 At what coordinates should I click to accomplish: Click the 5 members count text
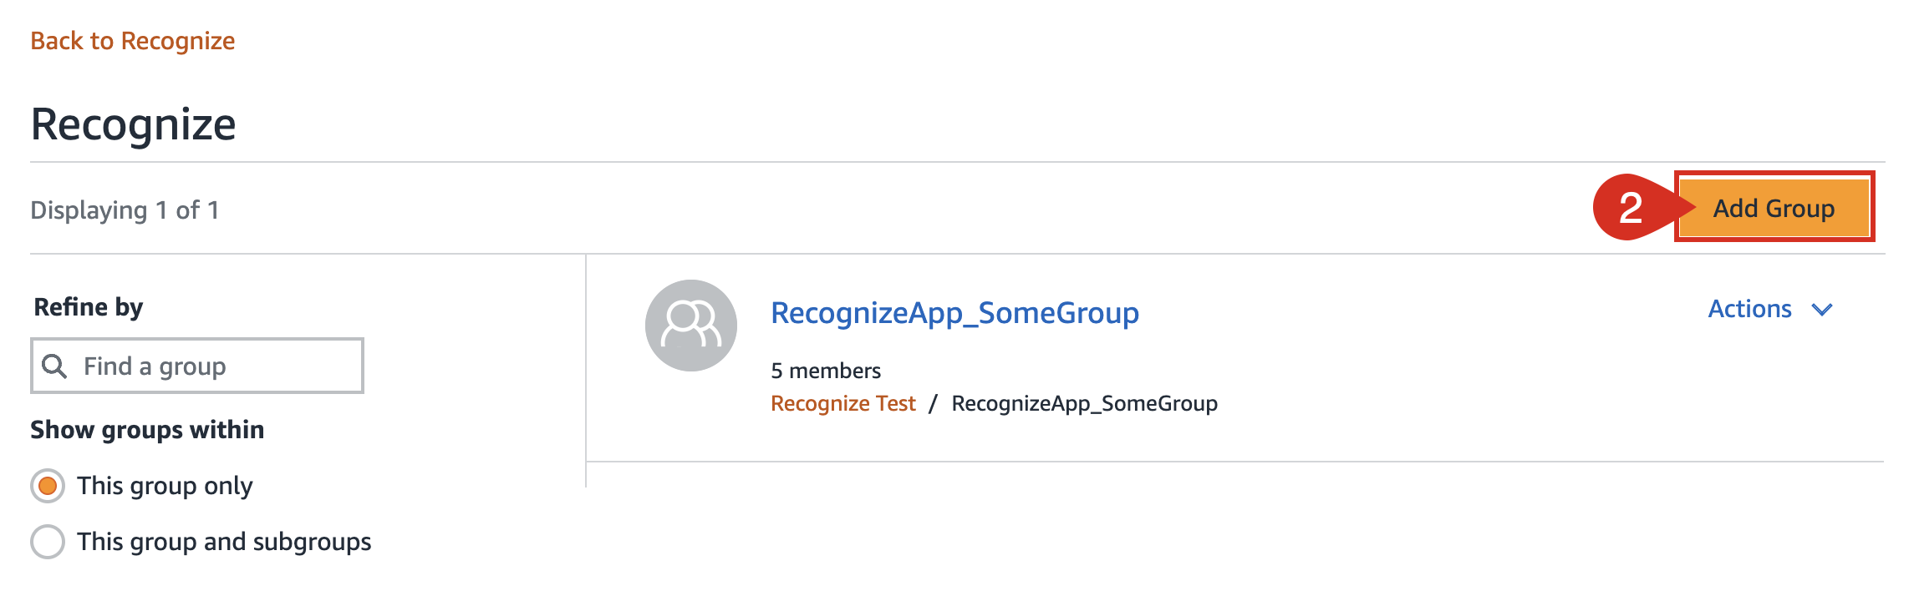coord(826,371)
